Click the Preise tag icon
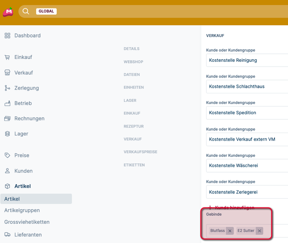 point(7,155)
